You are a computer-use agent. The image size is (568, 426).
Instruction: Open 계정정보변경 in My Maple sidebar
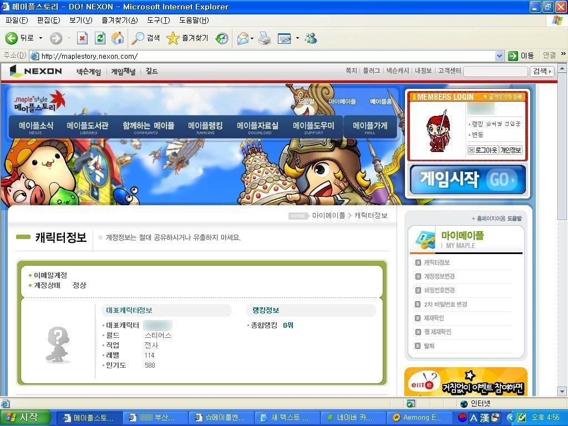click(439, 276)
